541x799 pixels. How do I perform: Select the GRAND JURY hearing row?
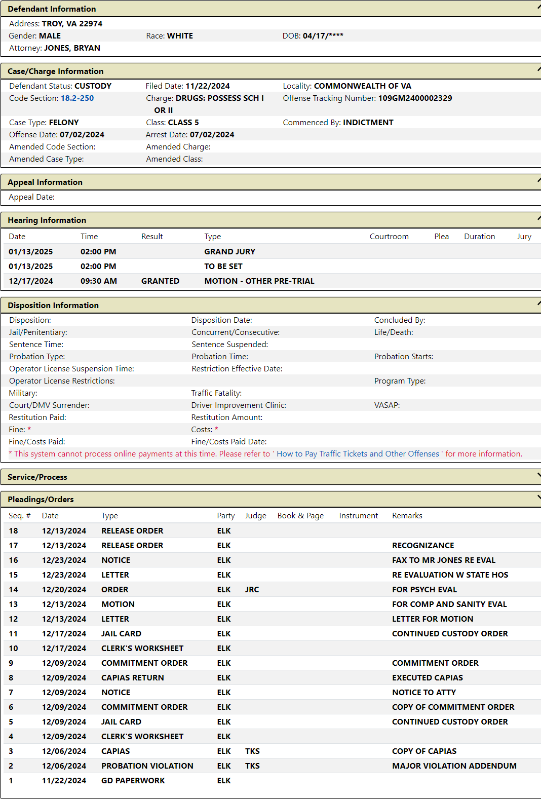click(x=273, y=252)
